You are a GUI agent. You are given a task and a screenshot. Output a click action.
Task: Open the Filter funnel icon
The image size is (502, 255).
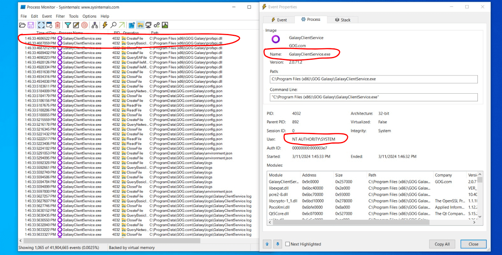point(68,25)
